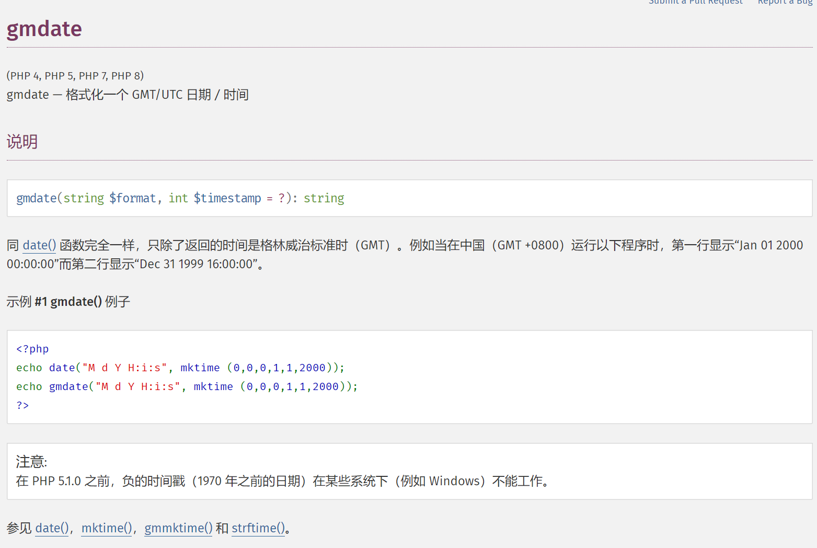Image resolution: width=817 pixels, height=548 pixels.
Task: Click the 注意 note heading
Action: (x=31, y=462)
